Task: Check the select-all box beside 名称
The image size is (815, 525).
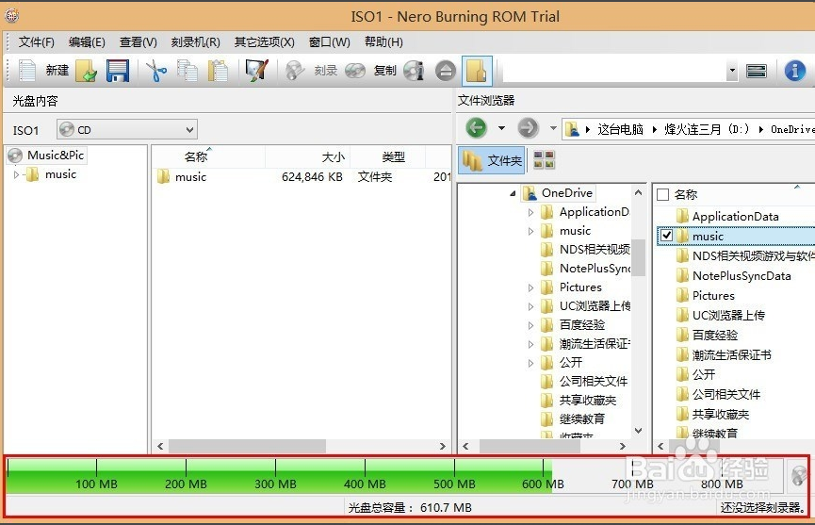Action: [x=662, y=194]
